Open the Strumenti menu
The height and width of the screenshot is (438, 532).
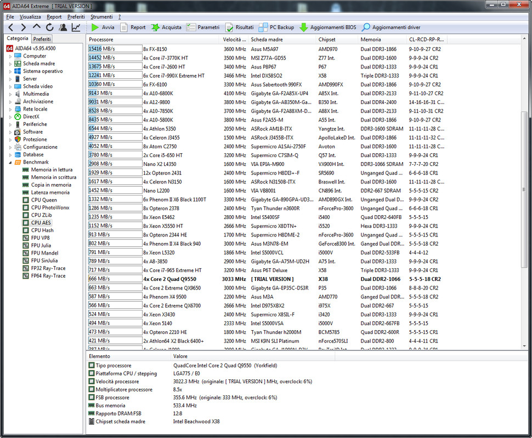101,16
